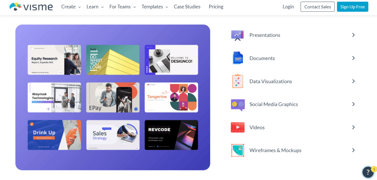This screenshot has width=377, height=180.
Task: Open the EPay template thumbnail
Action: 113,97
